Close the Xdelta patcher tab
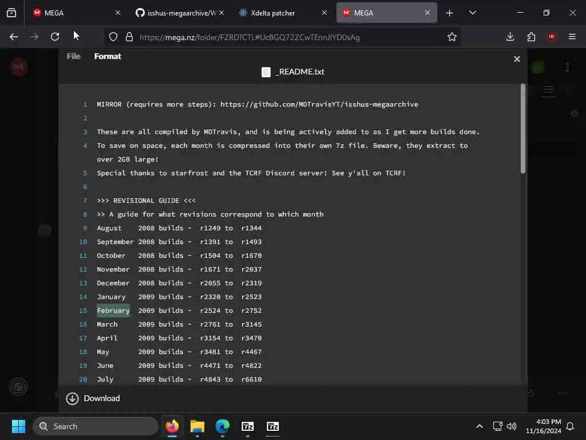 tap(324, 13)
